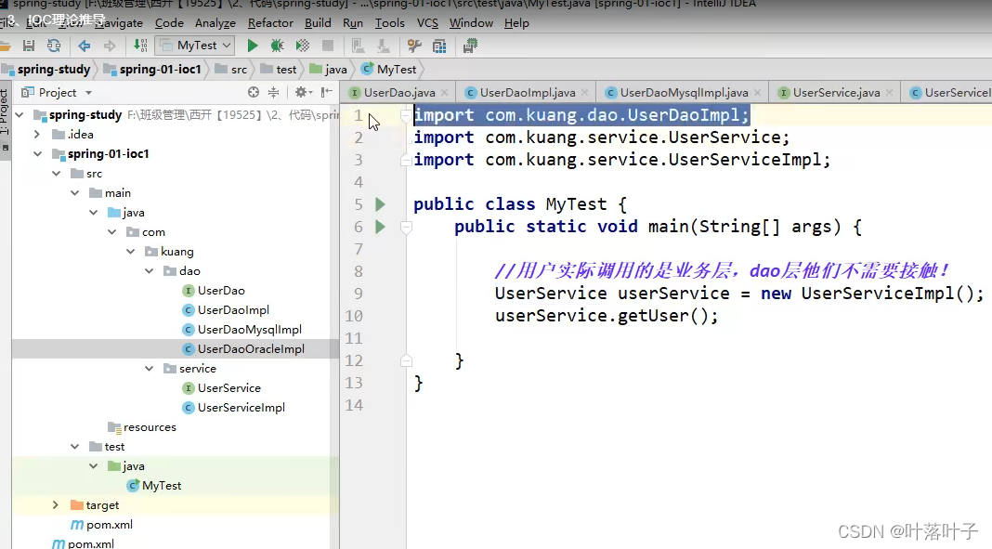Click the Open folder toolbar icon
992x549 pixels.
point(5,46)
